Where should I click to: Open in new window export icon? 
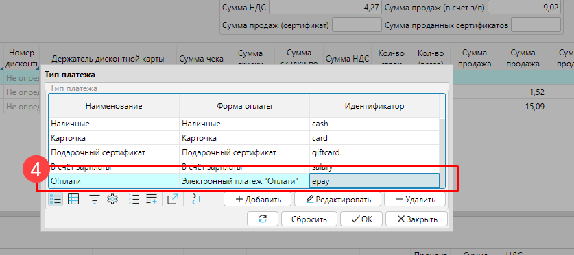point(173,199)
